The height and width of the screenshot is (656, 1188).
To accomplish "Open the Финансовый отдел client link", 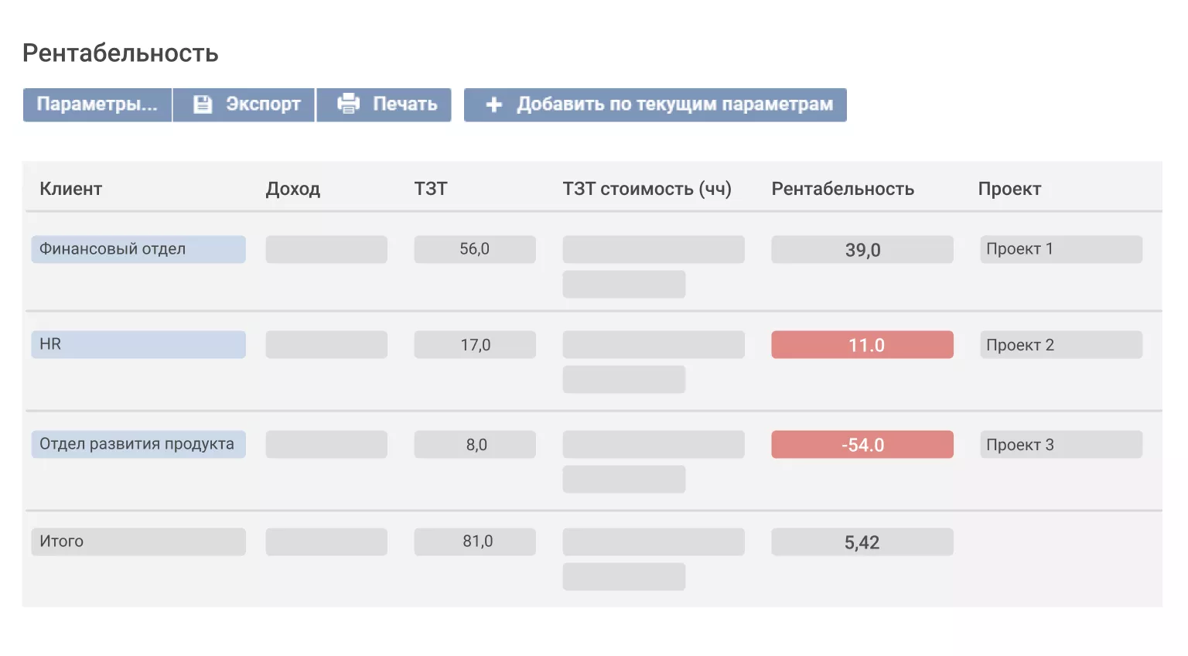I will pos(113,249).
